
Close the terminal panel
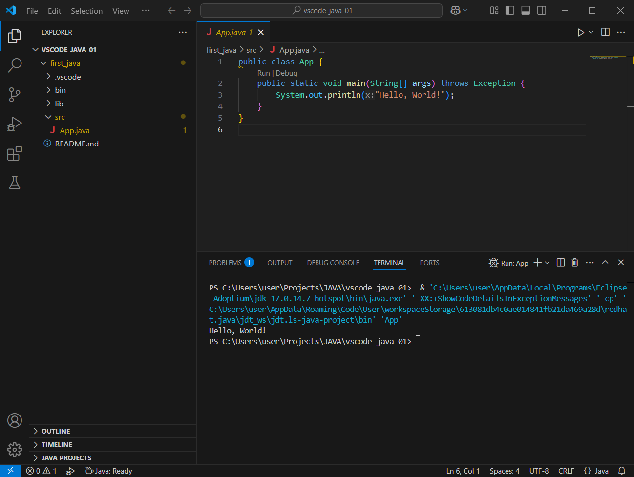tap(621, 262)
